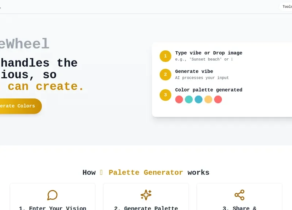The height and width of the screenshot is (210, 292).
Task: Pick the teal color swatch
Action: [x=189, y=99]
